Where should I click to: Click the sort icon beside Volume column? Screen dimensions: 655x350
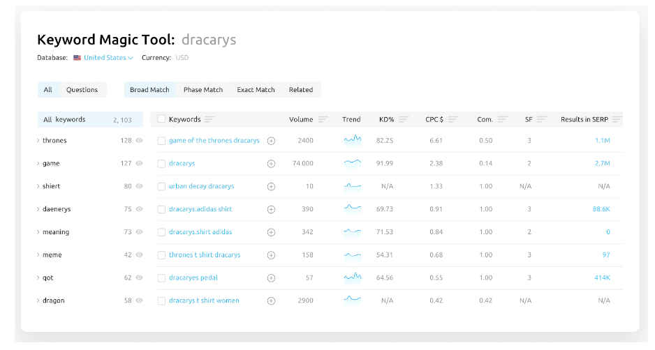[x=323, y=120]
